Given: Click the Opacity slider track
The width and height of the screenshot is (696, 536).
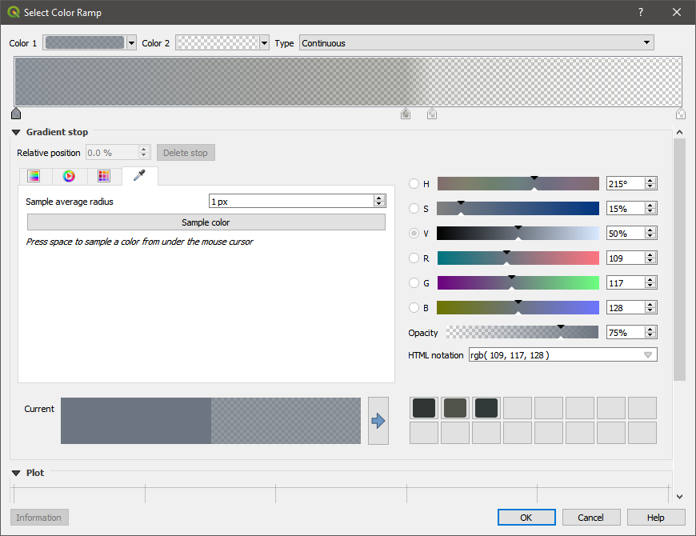Looking at the screenshot, I should point(522,332).
